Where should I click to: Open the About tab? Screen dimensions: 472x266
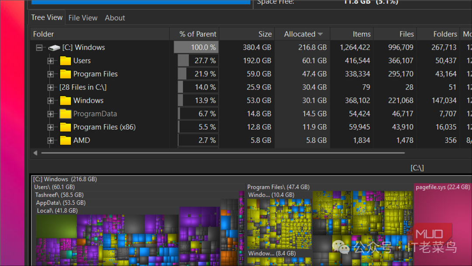(x=115, y=17)
